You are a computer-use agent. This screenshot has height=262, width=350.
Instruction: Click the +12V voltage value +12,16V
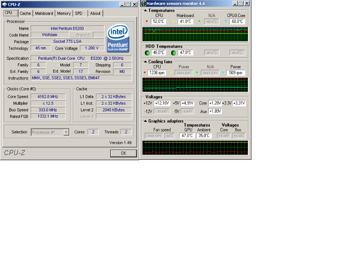coord(162,103)
